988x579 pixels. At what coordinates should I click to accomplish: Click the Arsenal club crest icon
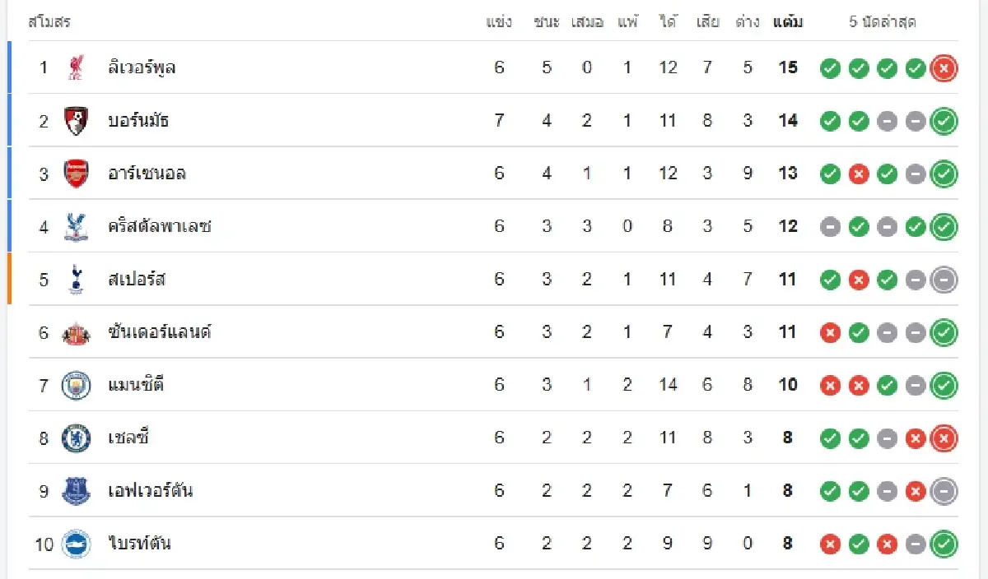coord(77,174)
